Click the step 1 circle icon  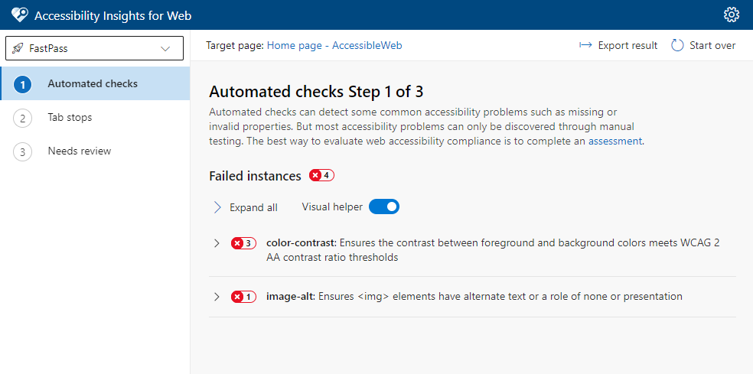(22, 85)
